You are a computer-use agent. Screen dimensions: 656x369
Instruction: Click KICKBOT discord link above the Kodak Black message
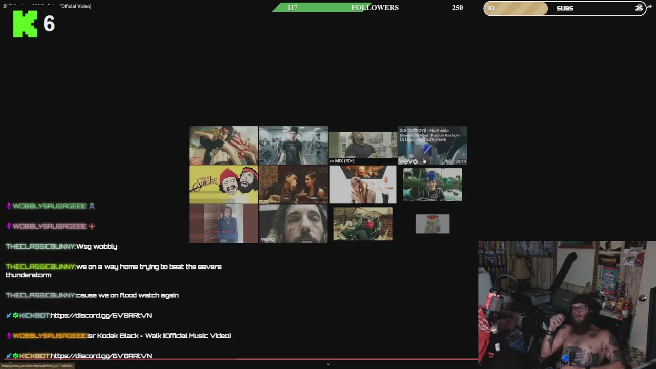pyautogui.click(x=101, y=315)
